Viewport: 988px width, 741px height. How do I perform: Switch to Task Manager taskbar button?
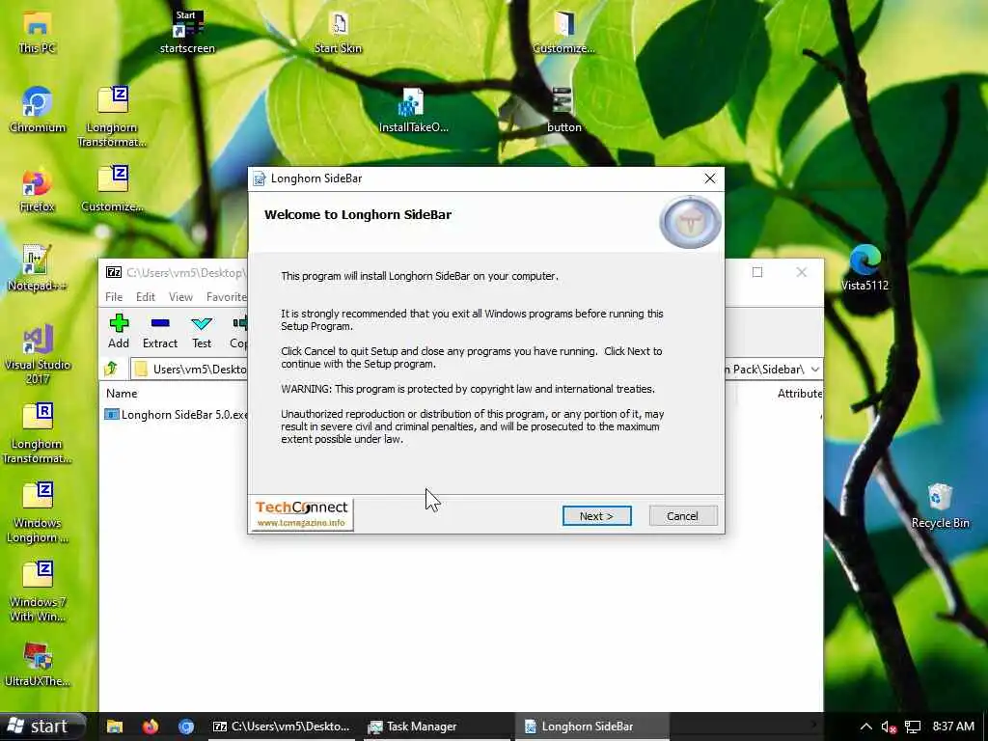(435, 727)
